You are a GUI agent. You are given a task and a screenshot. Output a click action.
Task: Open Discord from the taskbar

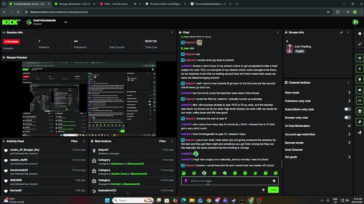[217, 200]
